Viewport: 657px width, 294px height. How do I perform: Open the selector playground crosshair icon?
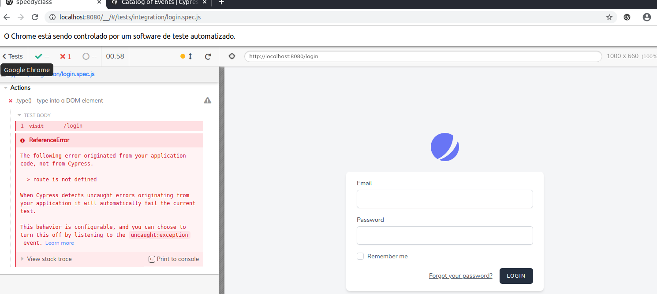point(232,56)
